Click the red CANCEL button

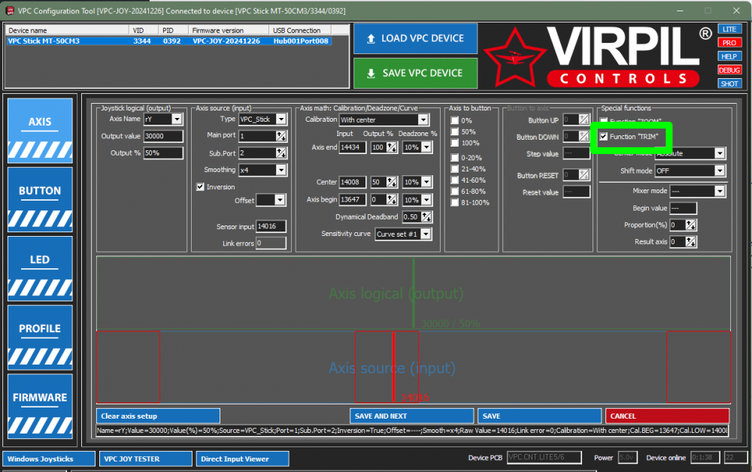[x=667, y=416]
